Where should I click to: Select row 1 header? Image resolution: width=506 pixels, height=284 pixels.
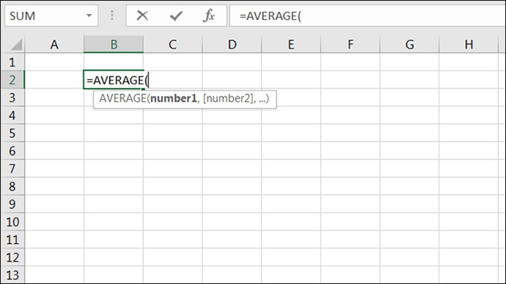(x=12, y=62)
